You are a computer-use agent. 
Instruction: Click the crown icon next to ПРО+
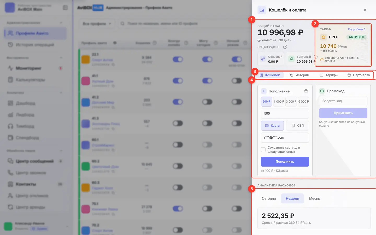click(x=323, y=37)
